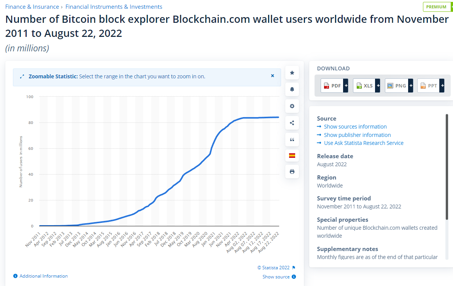Image resolution: width=453 pixels, height=286 pixels.
Task: Click the bell notification icon
Action: [292, 89]
